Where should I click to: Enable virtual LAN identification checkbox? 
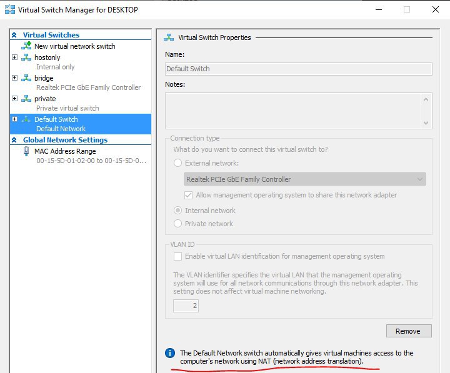point(177,256)
